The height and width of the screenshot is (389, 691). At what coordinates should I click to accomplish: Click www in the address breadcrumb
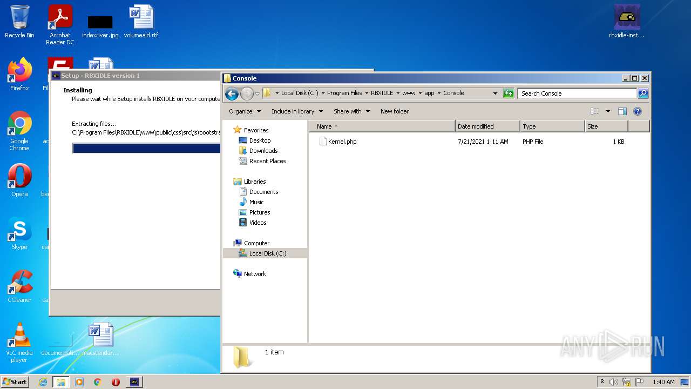409,93
